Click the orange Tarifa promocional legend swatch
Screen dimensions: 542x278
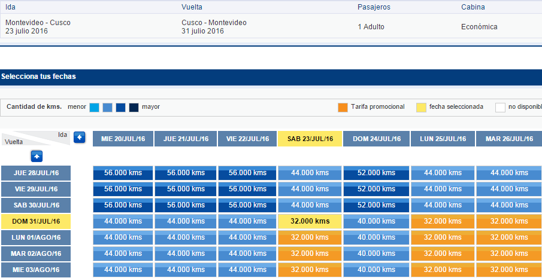click(343, 108)
